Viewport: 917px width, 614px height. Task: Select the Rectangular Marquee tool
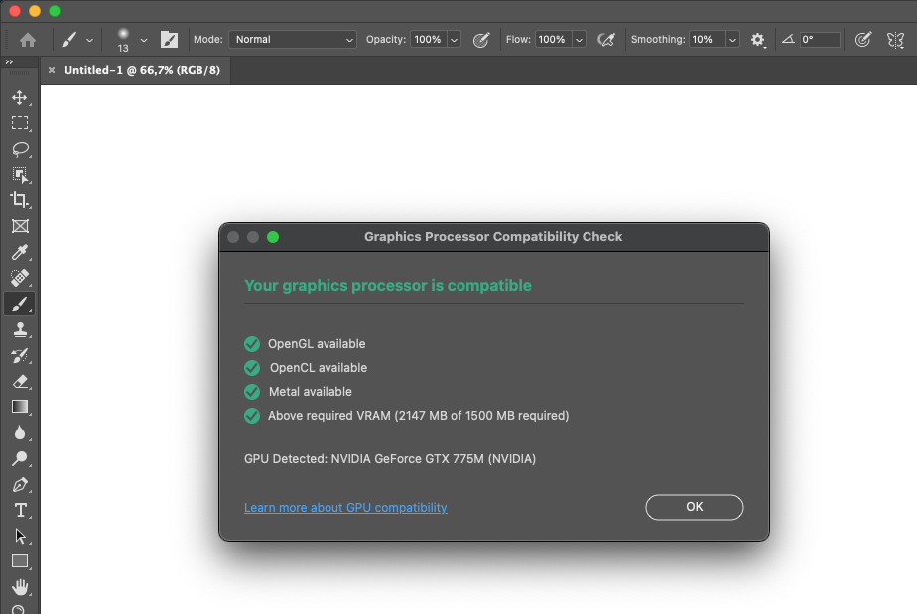[x=20, y=123]
